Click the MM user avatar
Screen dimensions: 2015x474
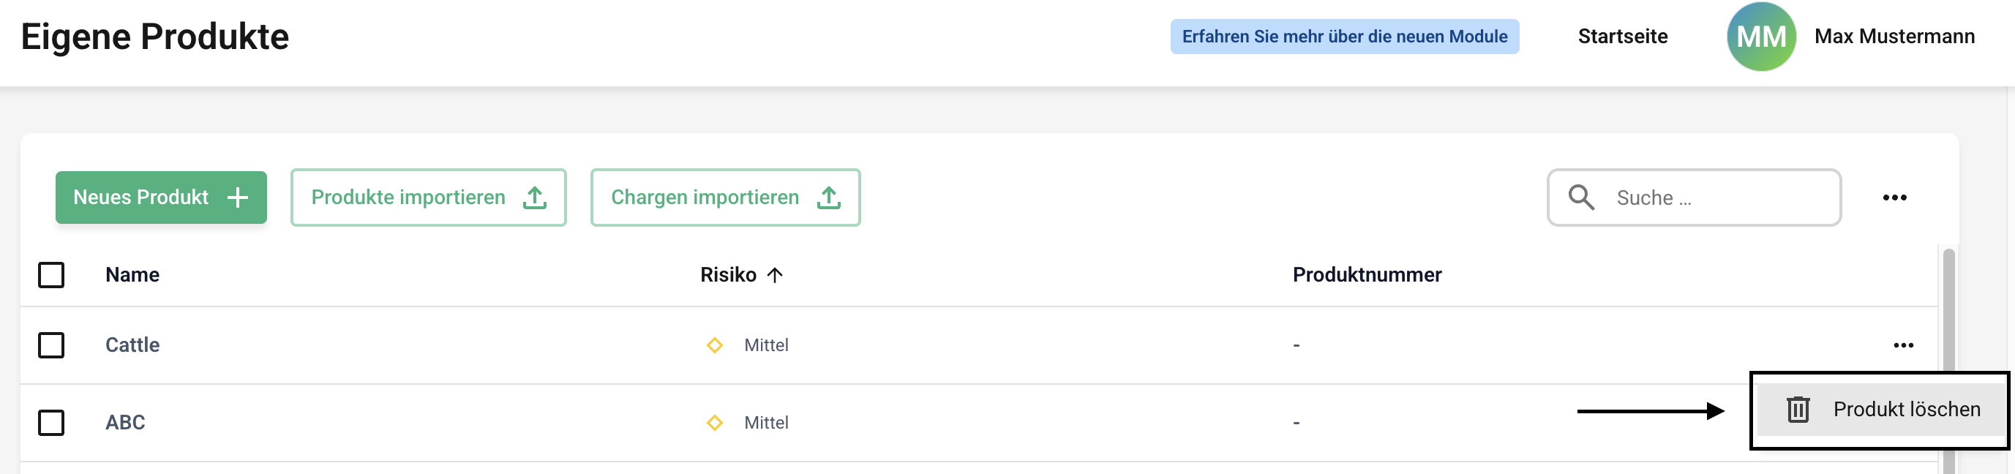1761,37
